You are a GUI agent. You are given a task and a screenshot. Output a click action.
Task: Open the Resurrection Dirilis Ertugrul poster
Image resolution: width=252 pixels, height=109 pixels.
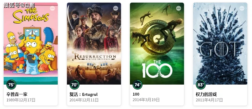pyautogui.click(x=94, y=43)
